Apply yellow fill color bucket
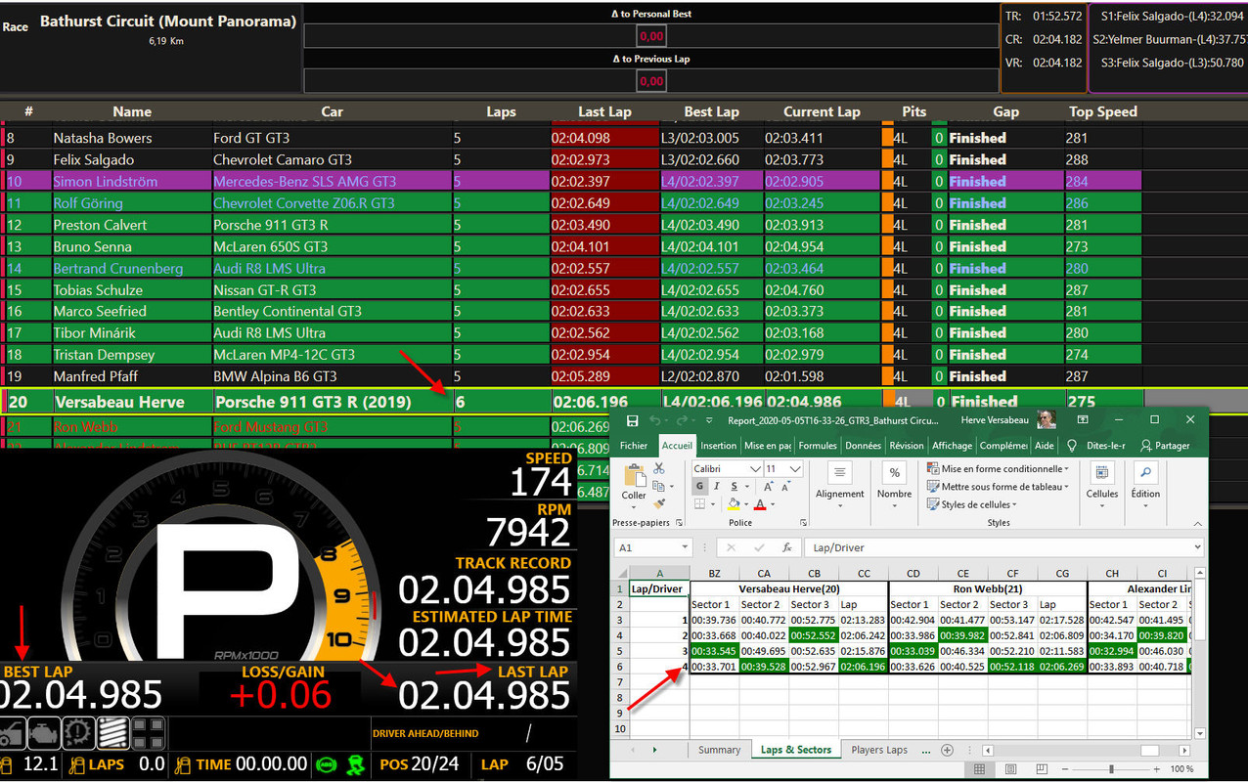The width and height of the screenshot is (1248, 782). click(733, 504)
